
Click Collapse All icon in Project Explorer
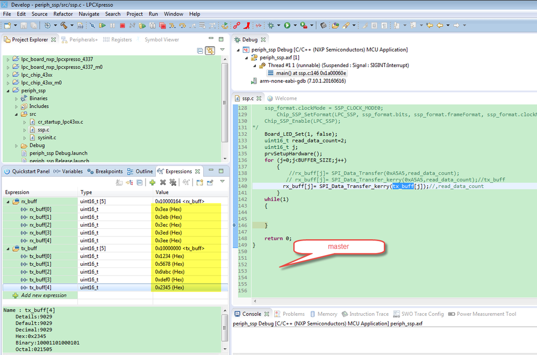tap(200, 50)
